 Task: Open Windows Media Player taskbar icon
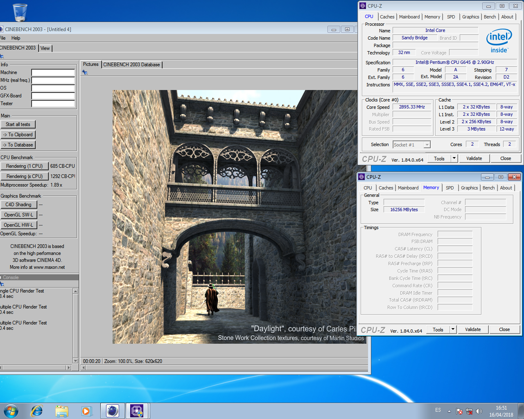coord(86,411)
